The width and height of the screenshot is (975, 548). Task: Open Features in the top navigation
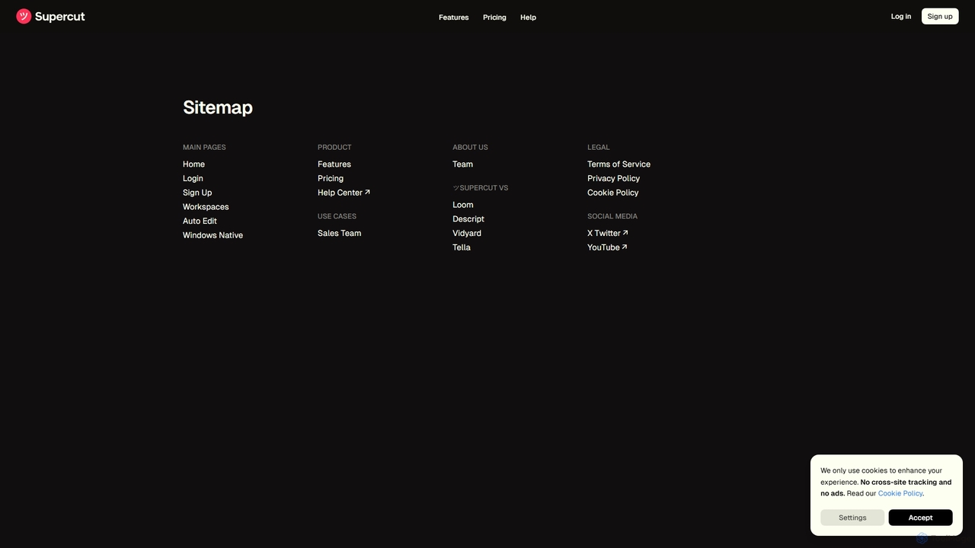coord(453,18)
